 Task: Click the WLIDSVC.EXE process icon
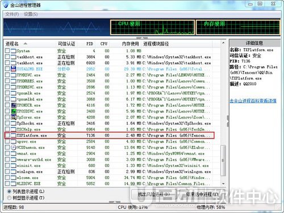pyautogui.click(x=14, y=183)
